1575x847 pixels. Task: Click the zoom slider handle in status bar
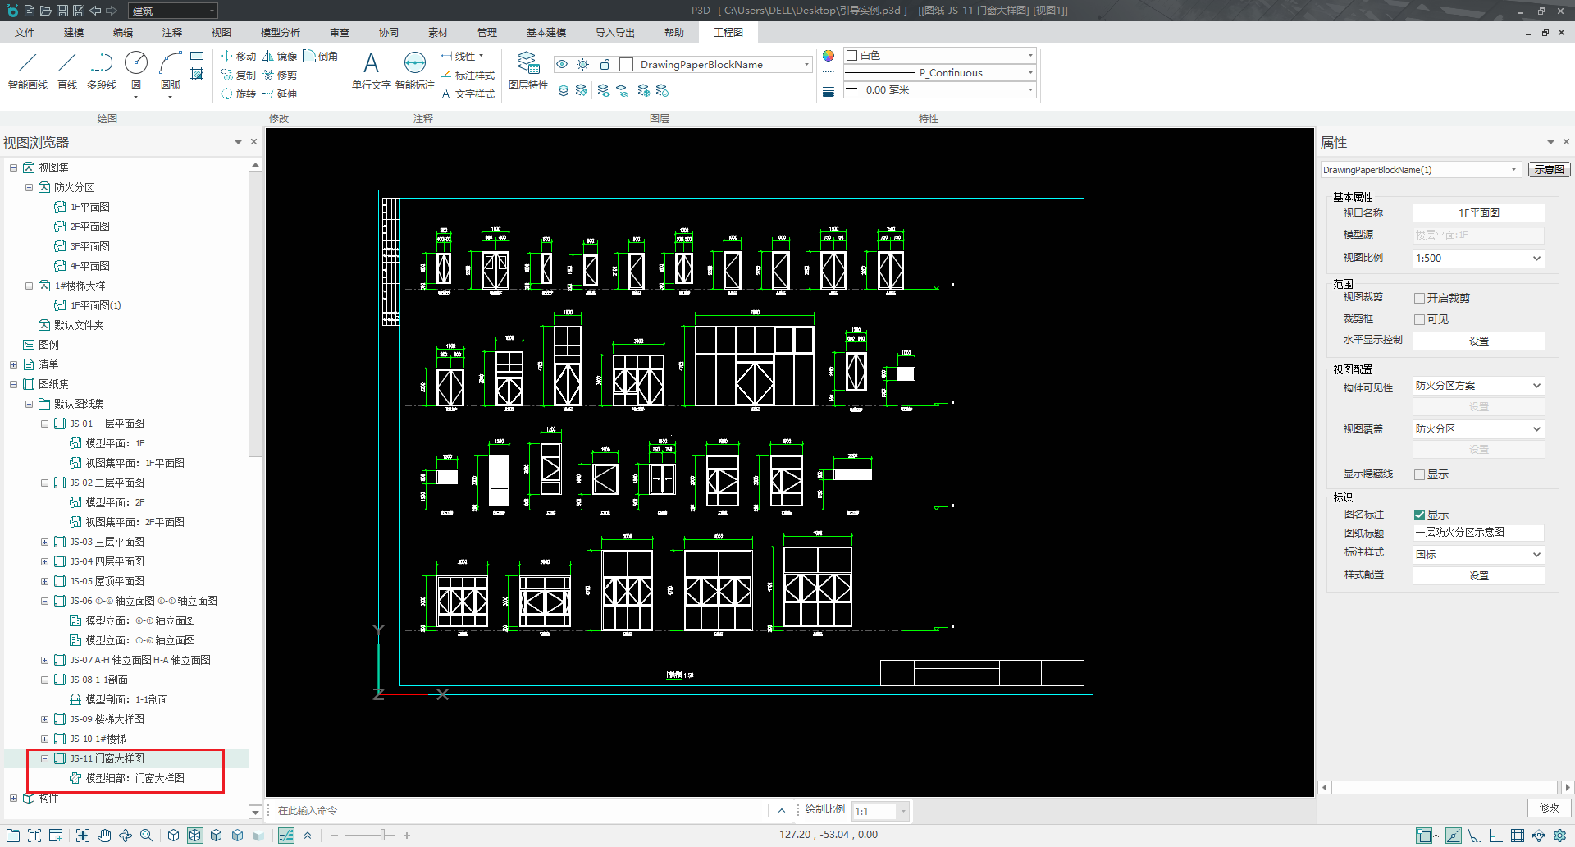(382, 836)
